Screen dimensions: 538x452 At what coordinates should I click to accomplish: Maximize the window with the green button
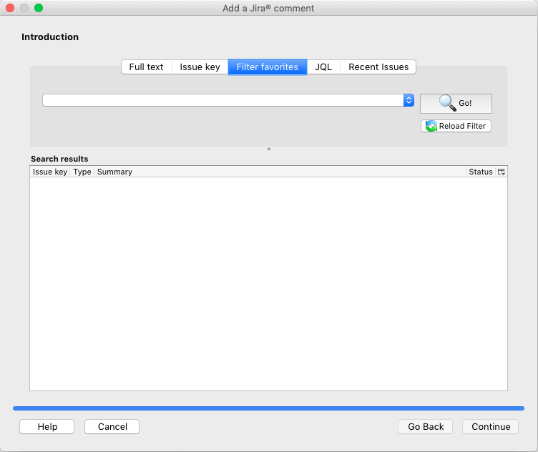(39, 8)
